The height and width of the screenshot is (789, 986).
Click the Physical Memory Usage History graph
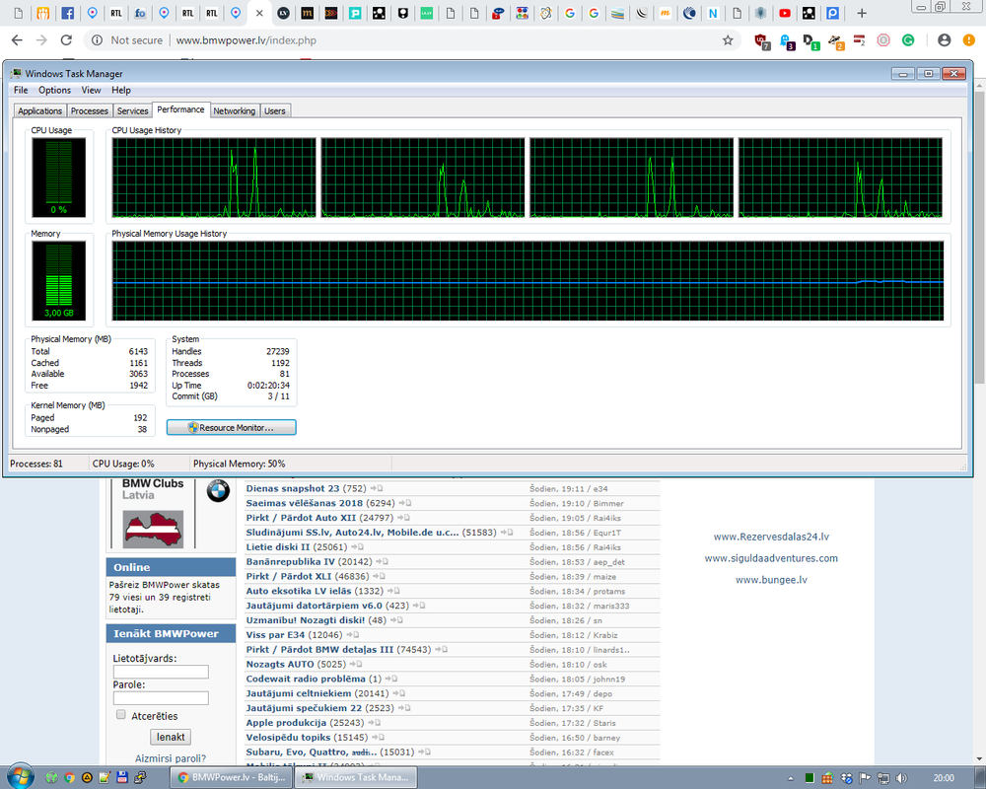tap(528, 281)
